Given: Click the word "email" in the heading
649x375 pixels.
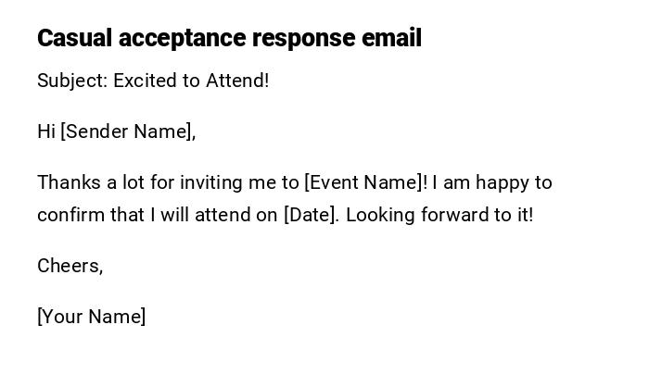Looking at the screenshot, I should [392, 38].
